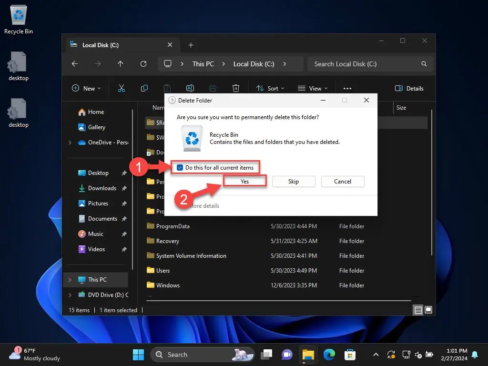Screen dimensions: 488x366
Task: Unmute the system volume in the tray
Action: point(418,355)
